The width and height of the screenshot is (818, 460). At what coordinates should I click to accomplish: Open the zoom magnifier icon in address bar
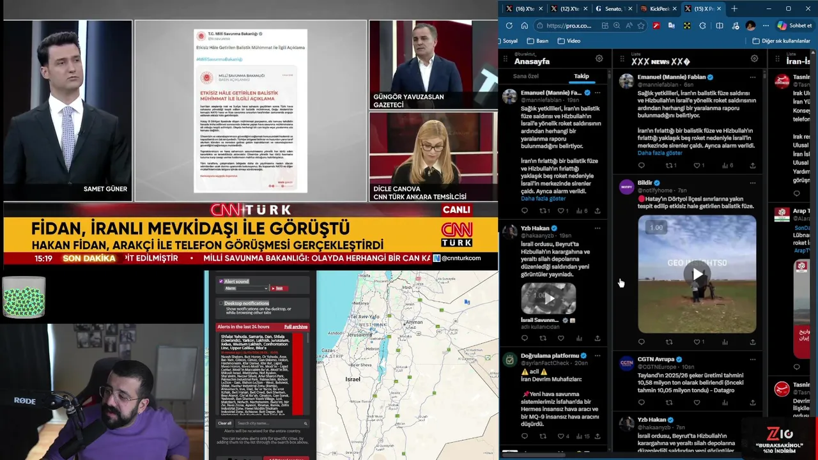[617, 26]
